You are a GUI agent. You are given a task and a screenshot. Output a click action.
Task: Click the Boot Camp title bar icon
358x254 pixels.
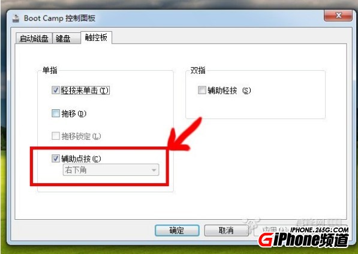[x=16, y=18]
